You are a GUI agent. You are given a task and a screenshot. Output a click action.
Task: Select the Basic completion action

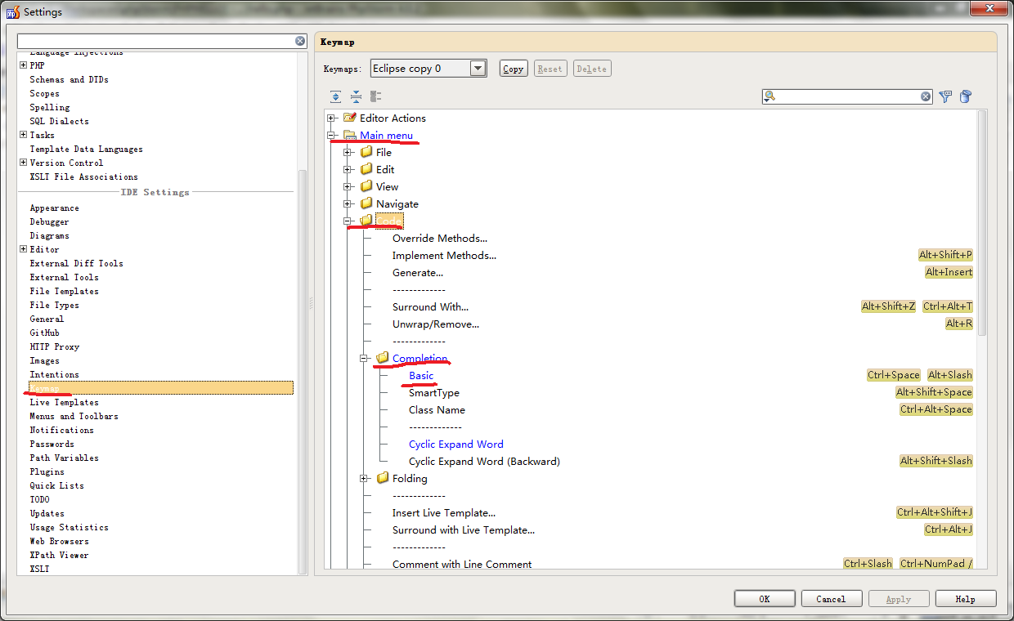point(421,376)
